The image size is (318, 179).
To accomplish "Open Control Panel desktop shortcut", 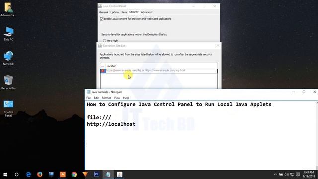I will click(8, 108).
